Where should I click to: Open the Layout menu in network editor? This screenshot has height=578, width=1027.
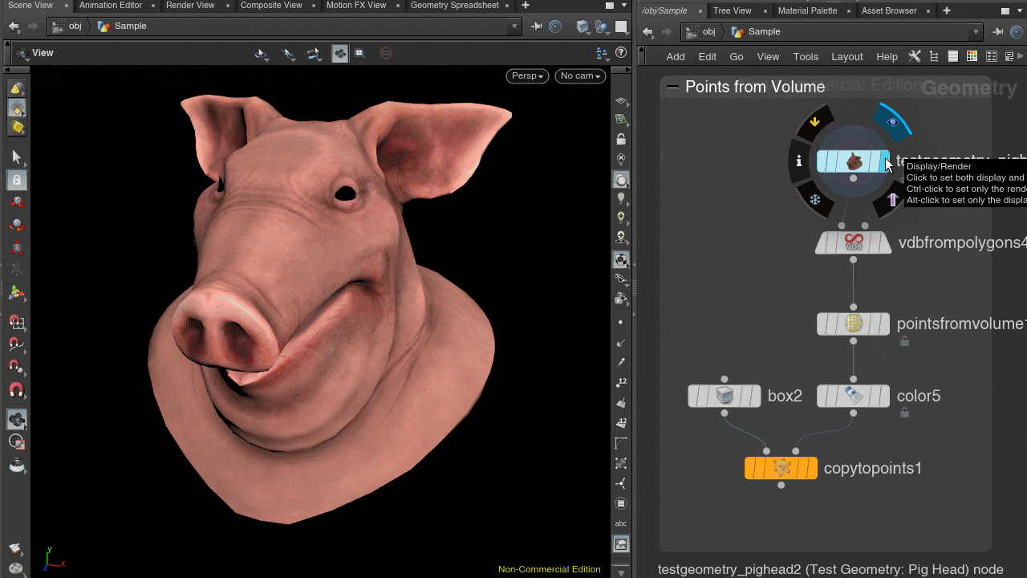click(846, 56)
